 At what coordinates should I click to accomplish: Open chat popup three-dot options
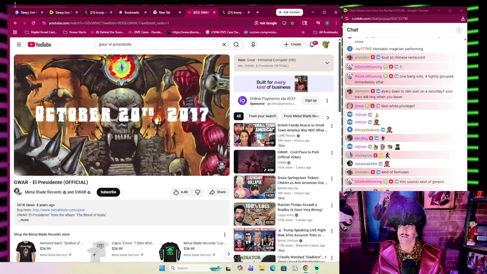[x=459, y=30]
